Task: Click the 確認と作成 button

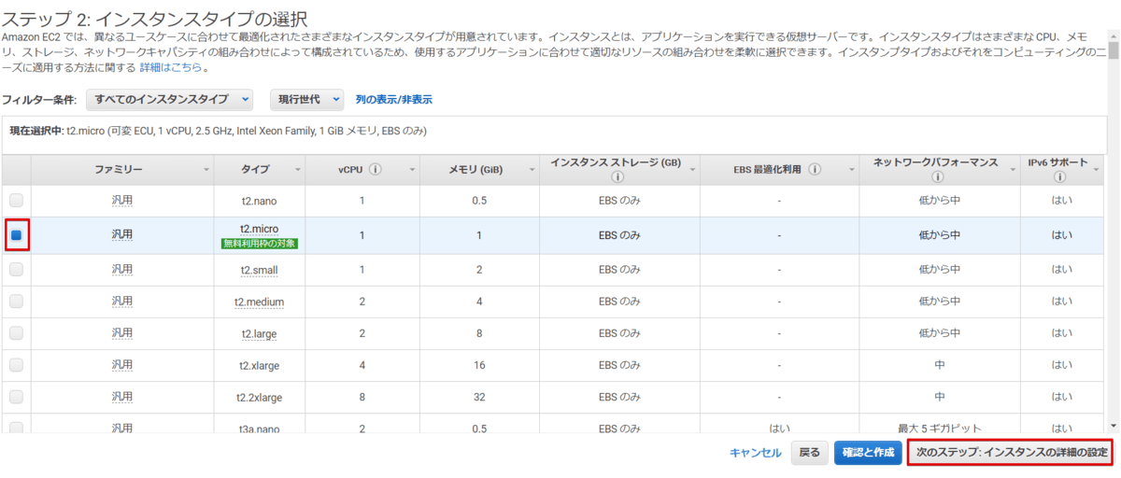Action: [868, 453]
